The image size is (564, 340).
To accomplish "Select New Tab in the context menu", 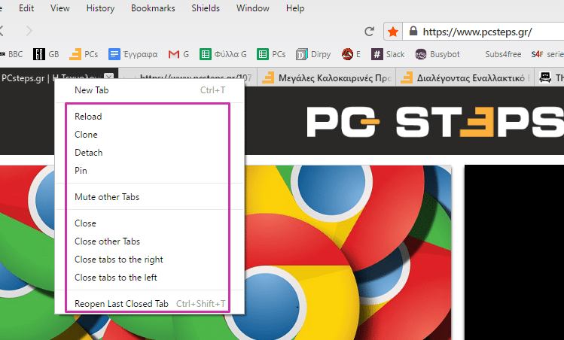I will 150,90.
